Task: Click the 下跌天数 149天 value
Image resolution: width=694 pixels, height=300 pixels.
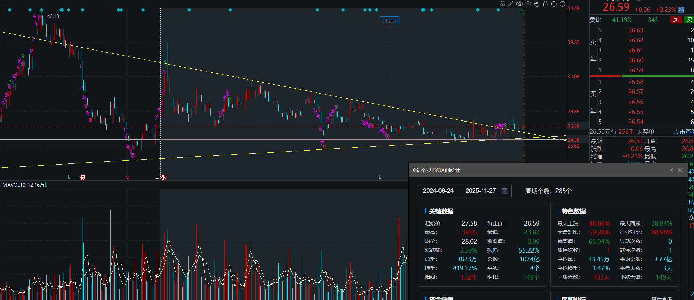Action: pos(664,277)
